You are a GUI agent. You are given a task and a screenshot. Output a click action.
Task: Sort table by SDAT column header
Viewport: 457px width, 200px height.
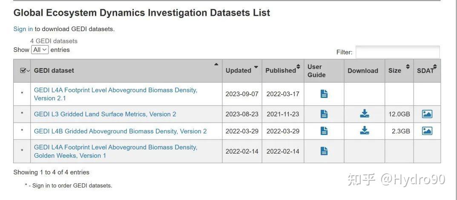427,71
